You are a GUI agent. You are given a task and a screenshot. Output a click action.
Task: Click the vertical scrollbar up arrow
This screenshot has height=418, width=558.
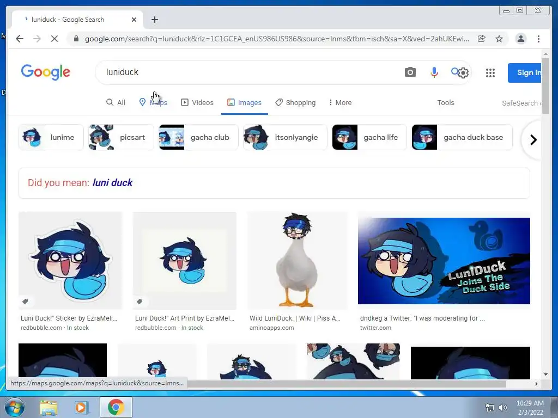point(545,54)
